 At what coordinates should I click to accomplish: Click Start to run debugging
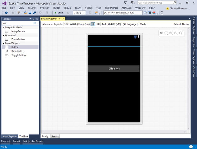pos(58,13)
